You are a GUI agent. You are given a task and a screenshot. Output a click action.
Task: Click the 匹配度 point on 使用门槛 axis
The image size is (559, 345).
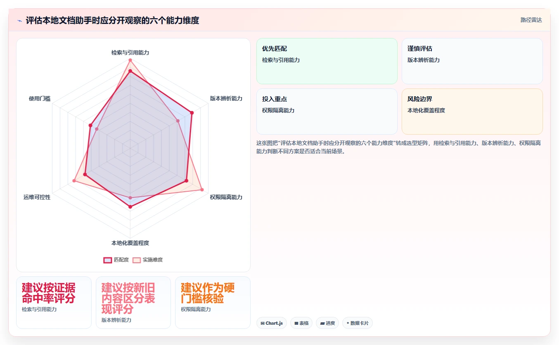(90, 125)
